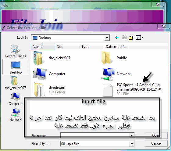The image size is (171, 151).
Task: Create a new folder with the toolbar icon
Action: pos(131,38)
